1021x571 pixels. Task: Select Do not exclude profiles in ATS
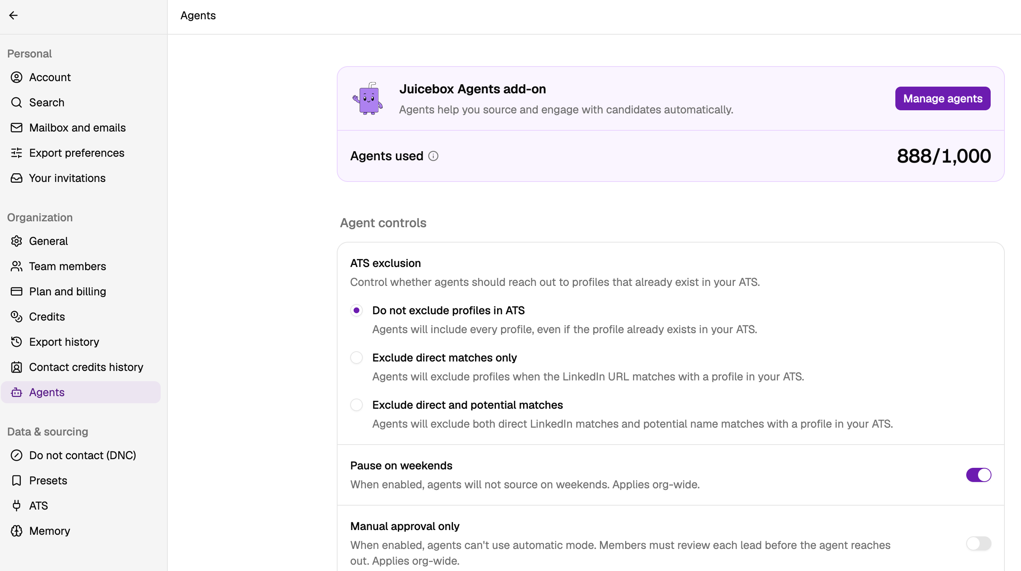(356, 311)
